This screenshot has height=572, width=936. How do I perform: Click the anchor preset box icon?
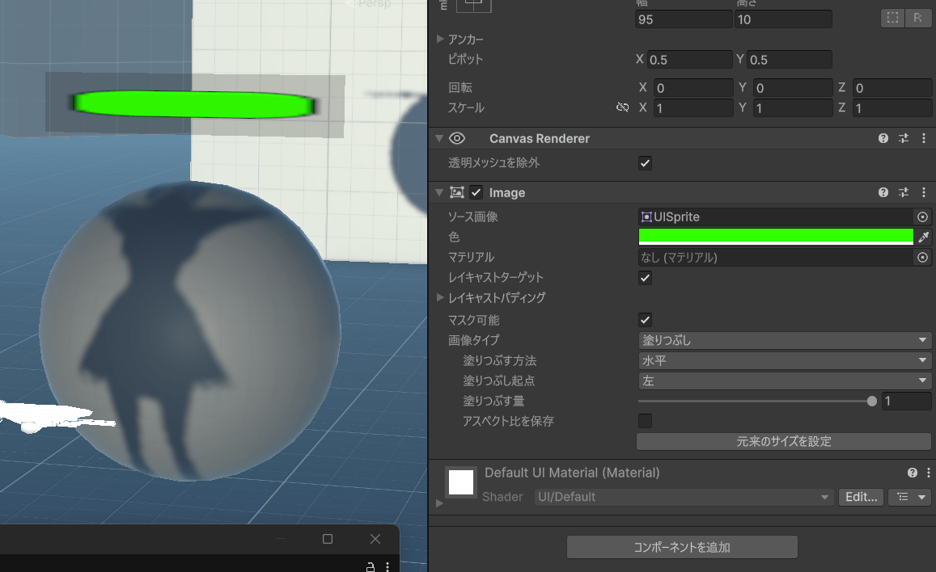point(474,5)
